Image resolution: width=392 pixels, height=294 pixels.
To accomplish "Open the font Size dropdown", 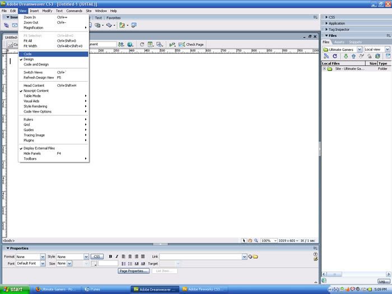I will tap(69, 264).
